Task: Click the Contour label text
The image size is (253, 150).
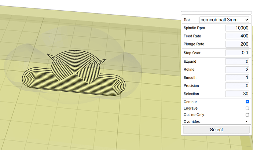Action: pos(190,102)
